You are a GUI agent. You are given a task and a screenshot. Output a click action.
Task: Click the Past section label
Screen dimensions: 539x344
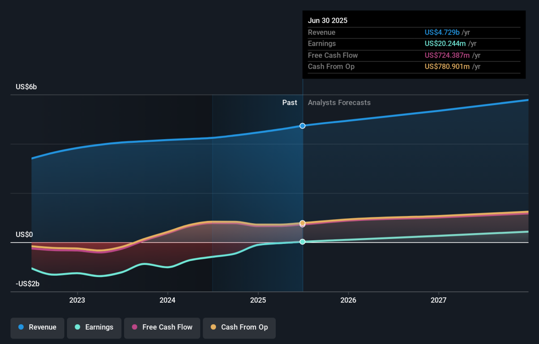[289, 103]
